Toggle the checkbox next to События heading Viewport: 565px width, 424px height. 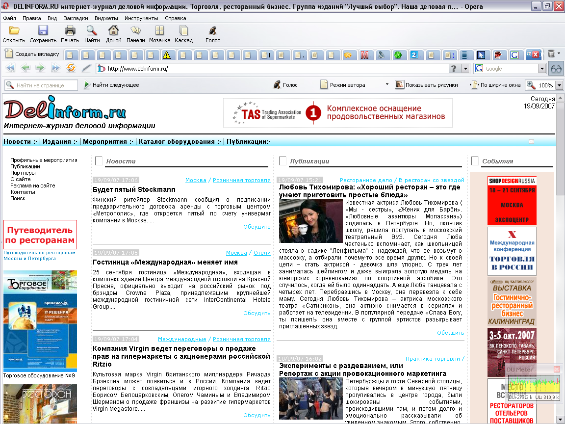(x=475, y=161)
